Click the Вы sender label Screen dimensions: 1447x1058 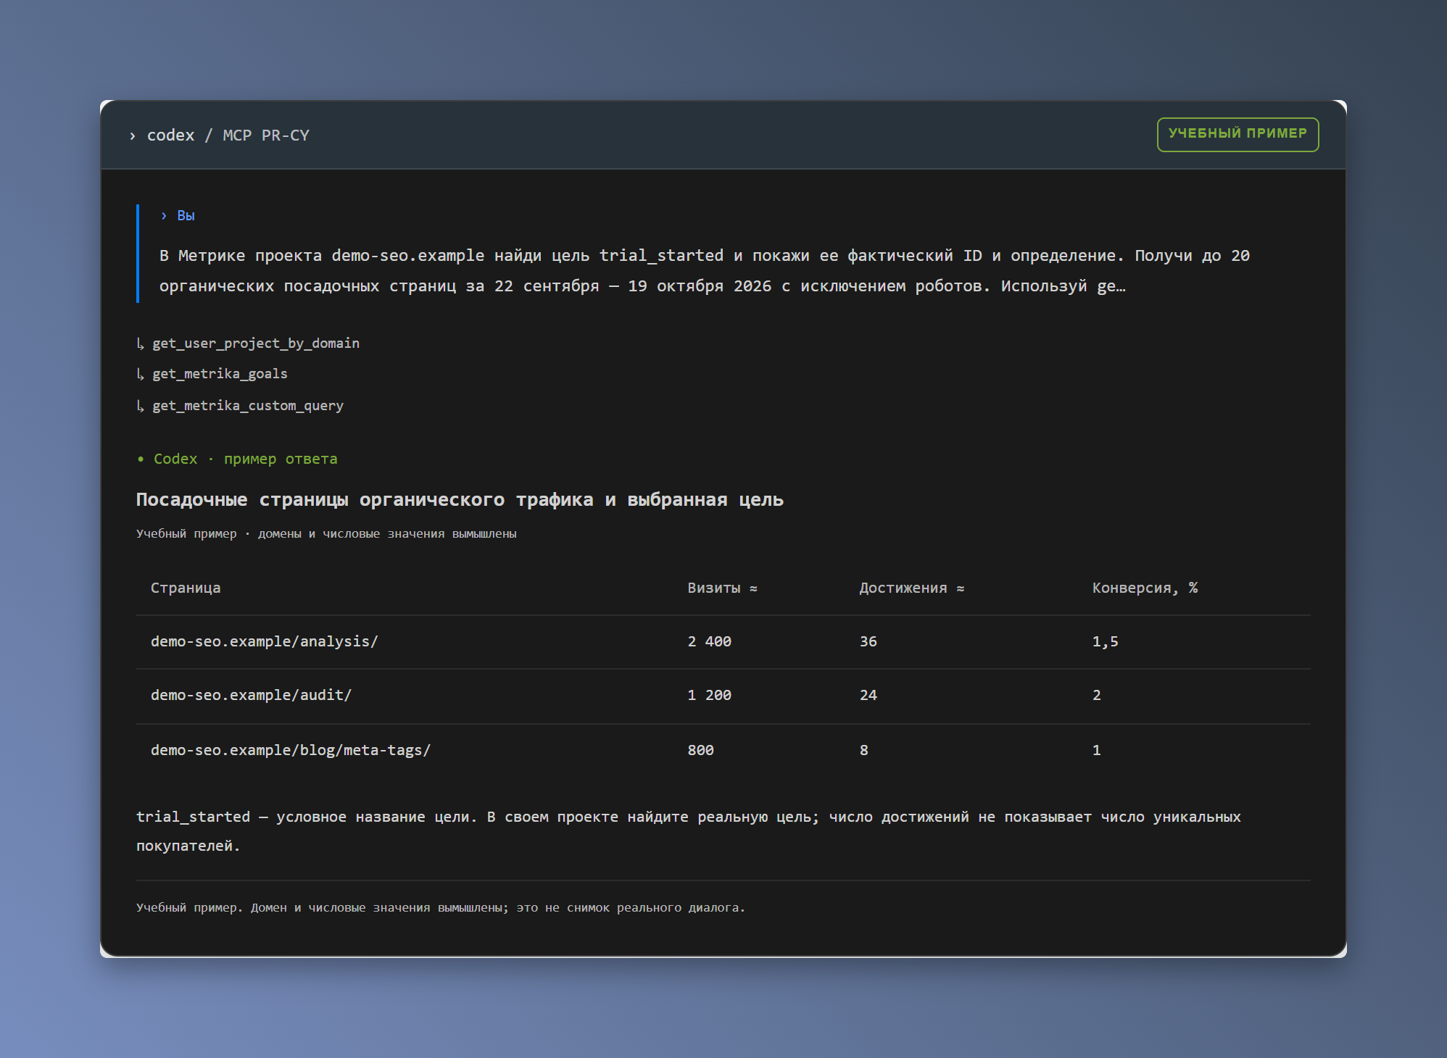[186, 216]
